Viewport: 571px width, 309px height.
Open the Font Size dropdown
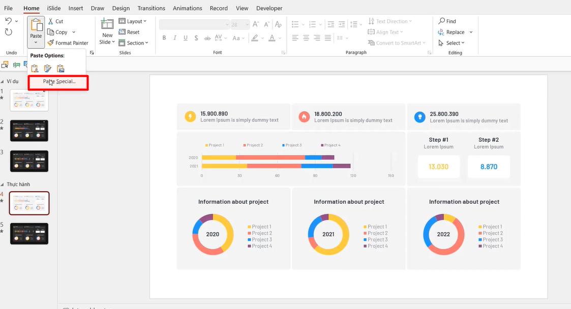(247, 24)
